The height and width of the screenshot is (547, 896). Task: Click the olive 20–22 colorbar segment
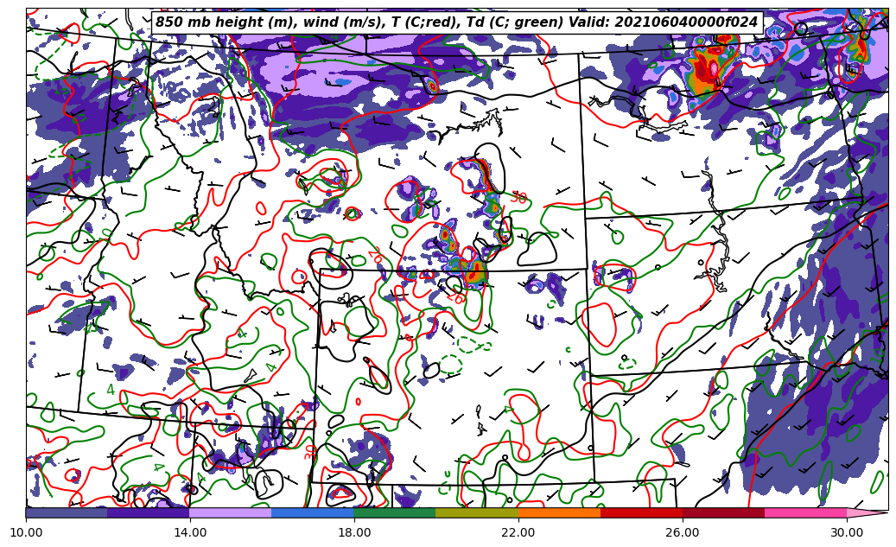(477, 512)
